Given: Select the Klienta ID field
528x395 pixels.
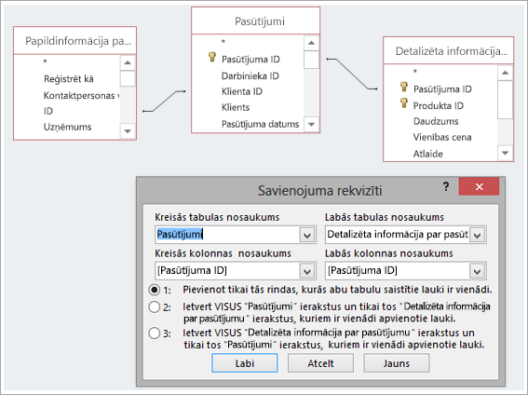Looking at the screenshot, I should [x=242, y=91].
